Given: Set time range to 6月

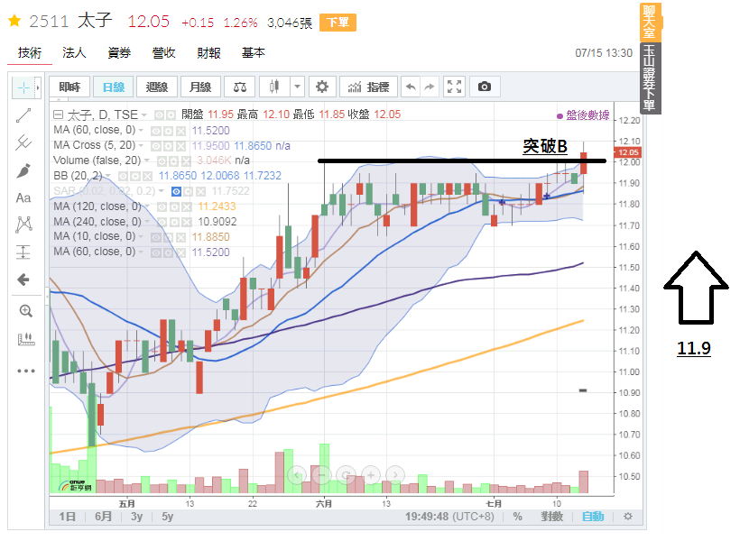Looking at the screenshot, I should tap(103, 516).
